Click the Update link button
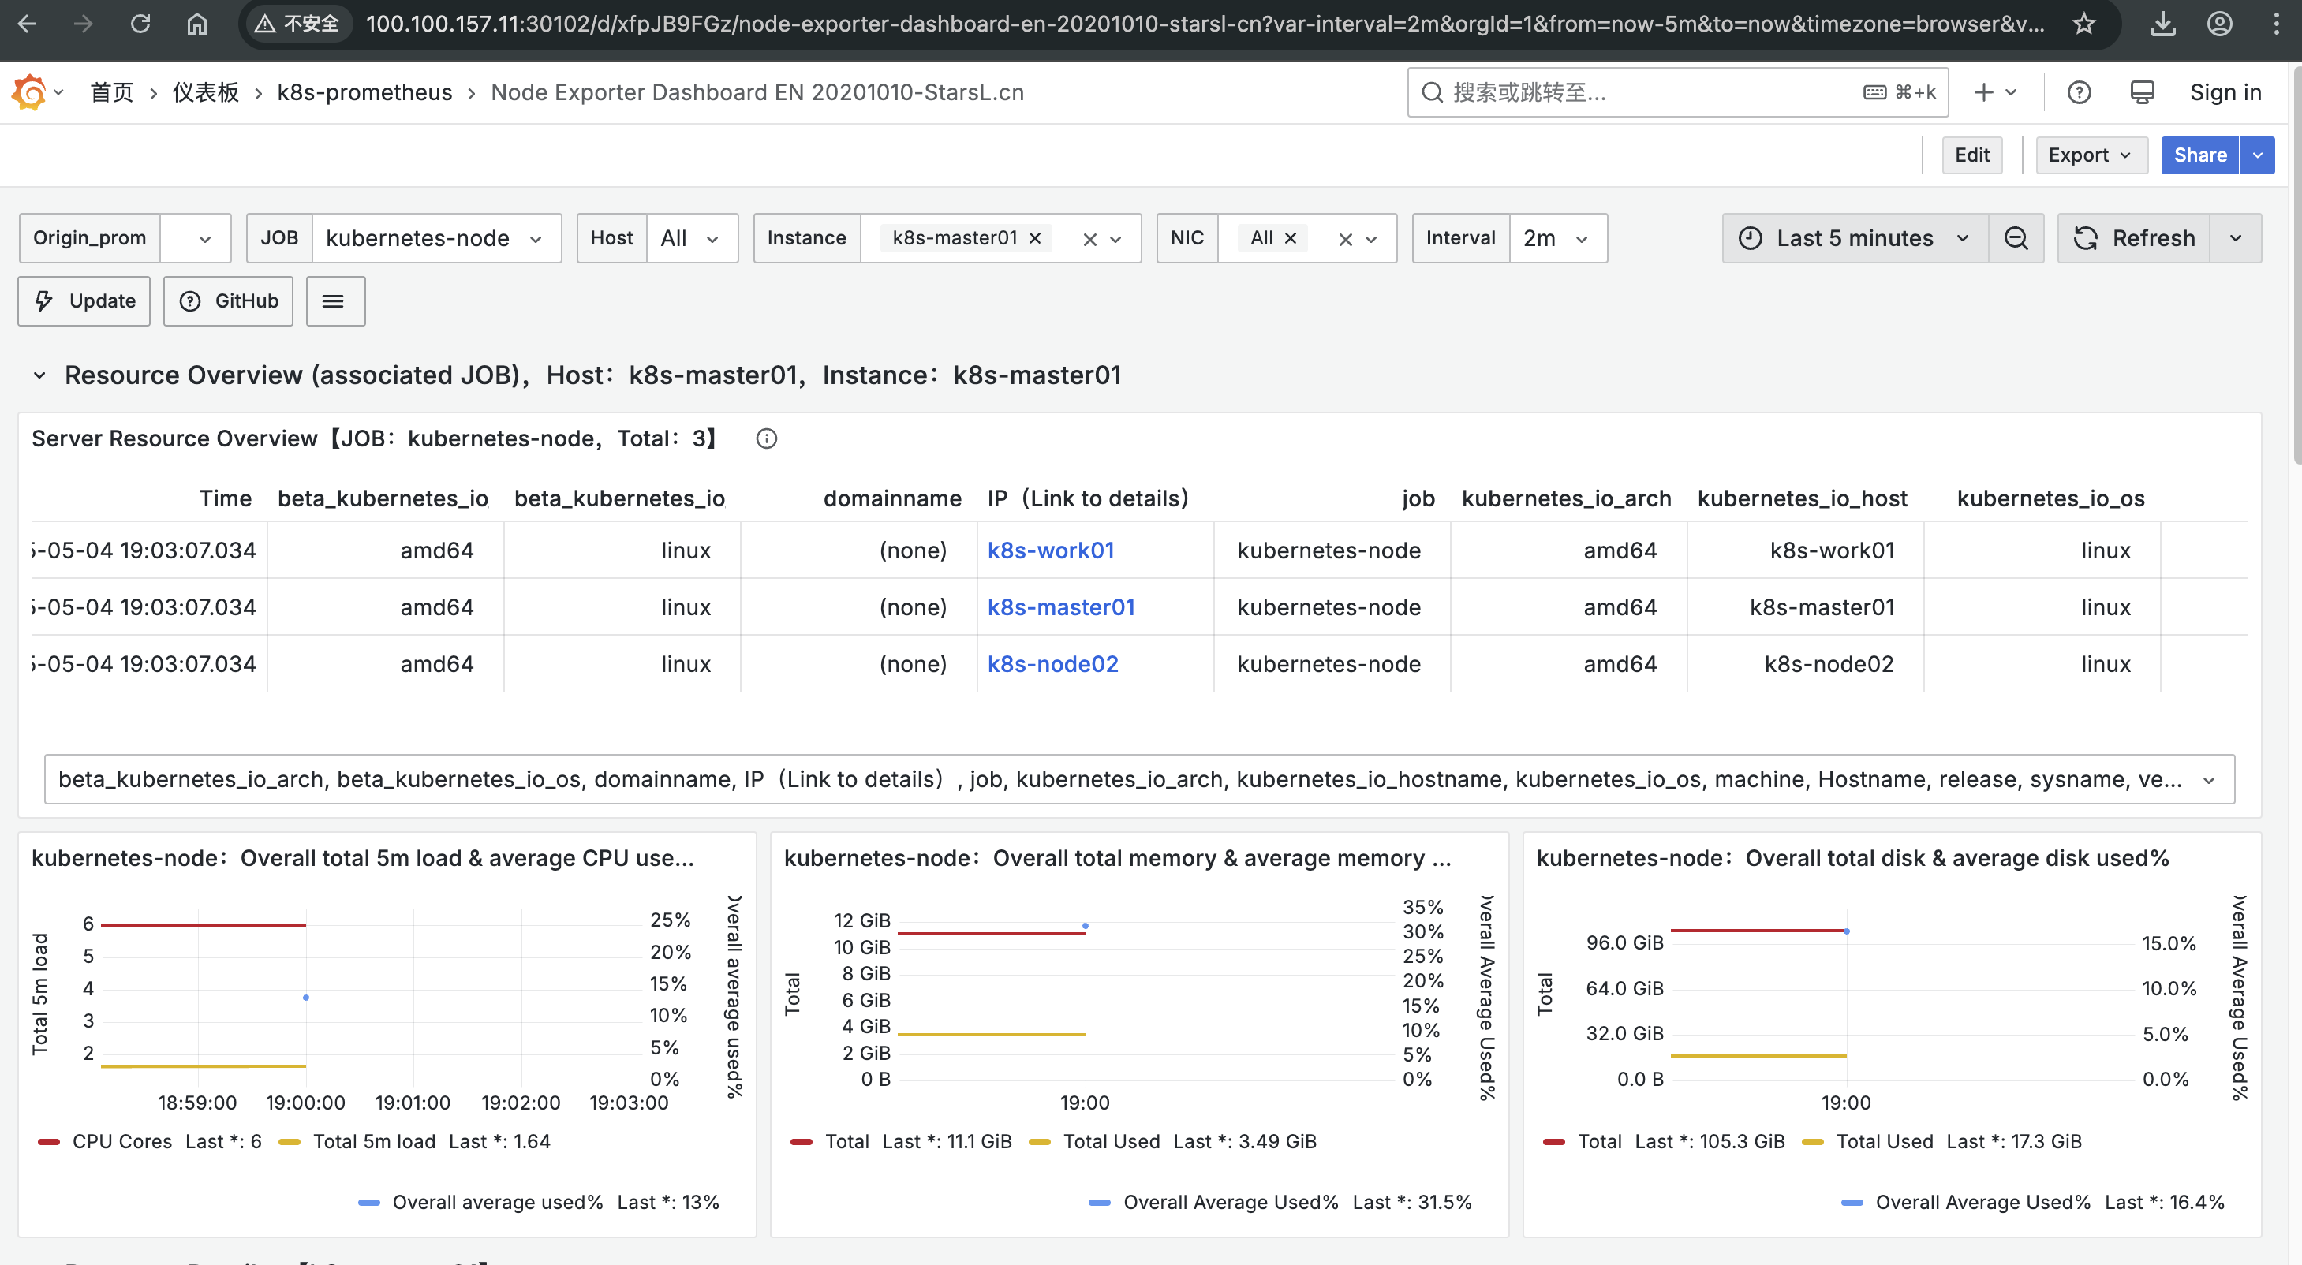Screen dimensions: 2302x1265 84,302
